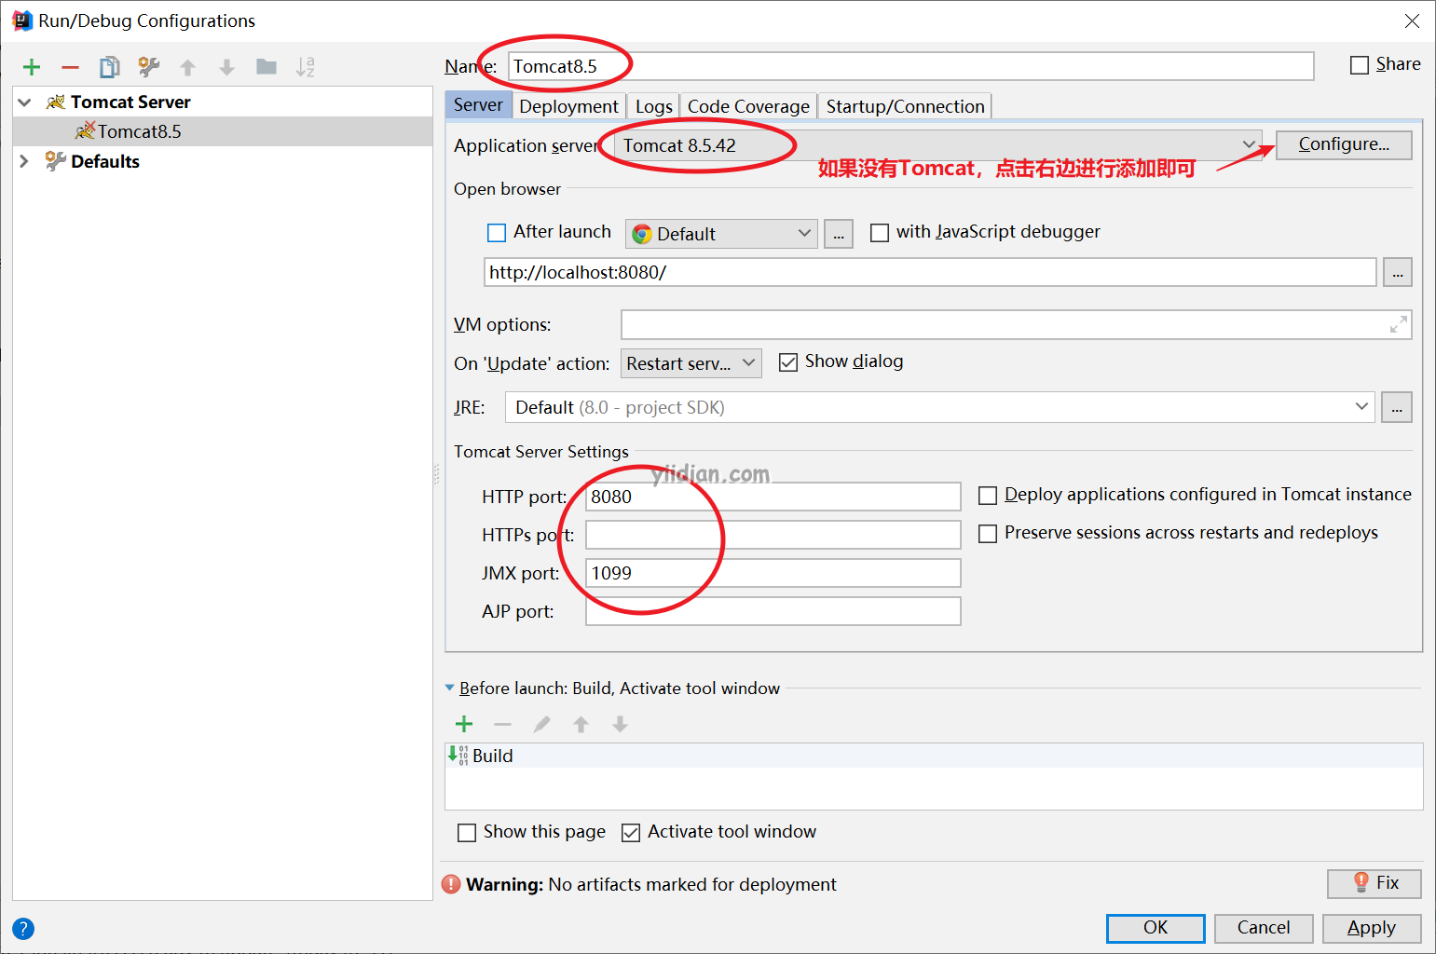Remove configuration with the red minus icon

(x=71, y=67)
